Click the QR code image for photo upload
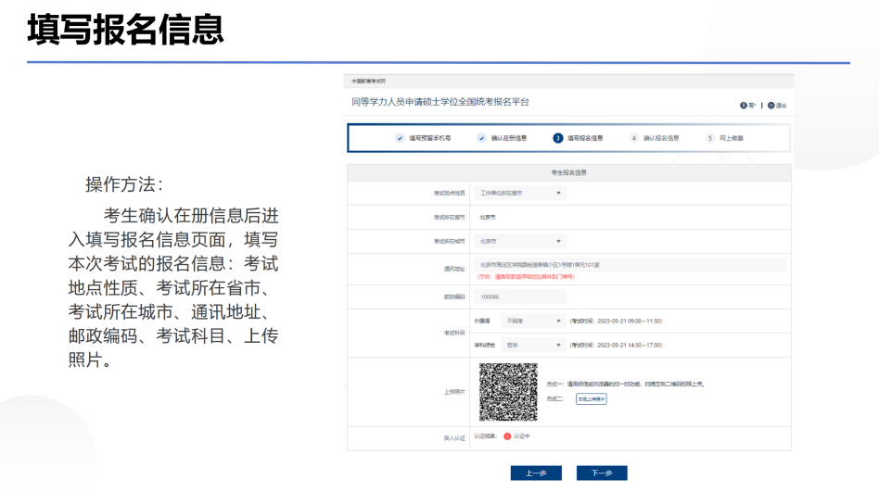879x492 pixels. (507, 391)
